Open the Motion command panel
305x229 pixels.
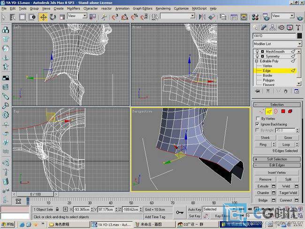281,28
